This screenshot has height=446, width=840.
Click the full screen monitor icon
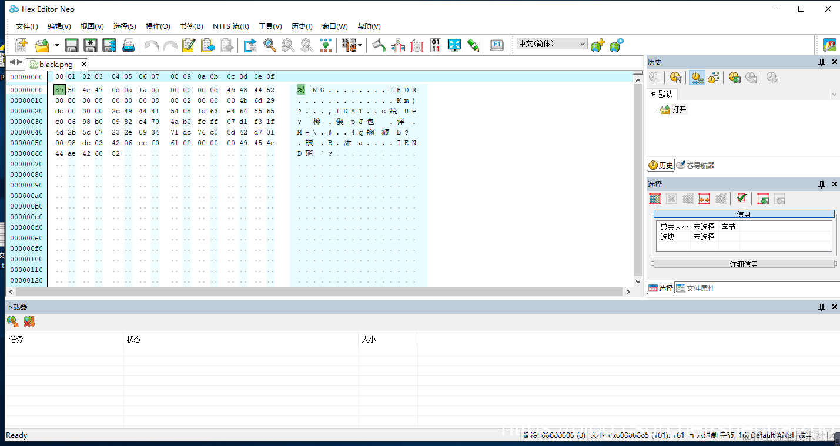point(454,45)
